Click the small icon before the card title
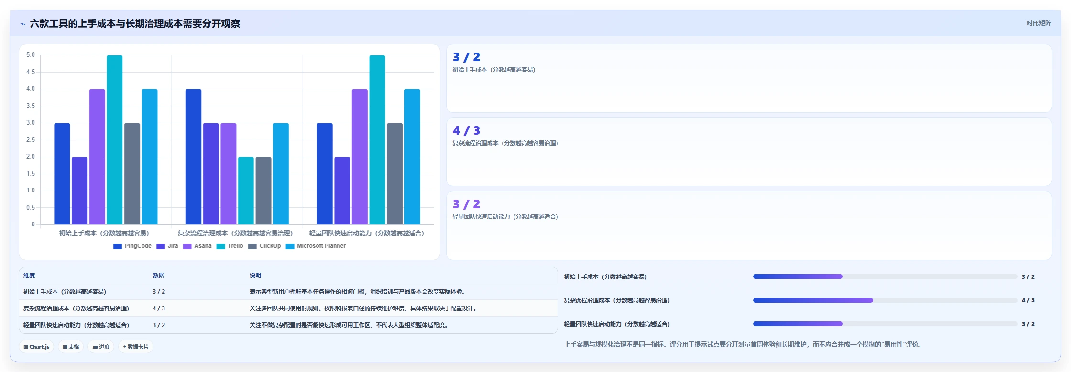The width and height of the screenshot is (1071, 372). 22,24
